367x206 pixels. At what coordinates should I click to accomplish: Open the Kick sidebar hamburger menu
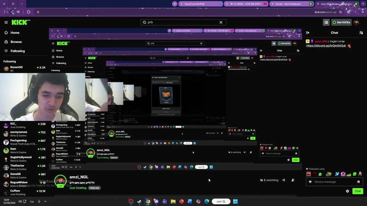[6, 22]
